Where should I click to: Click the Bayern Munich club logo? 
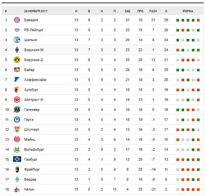(x=17, y=20)
